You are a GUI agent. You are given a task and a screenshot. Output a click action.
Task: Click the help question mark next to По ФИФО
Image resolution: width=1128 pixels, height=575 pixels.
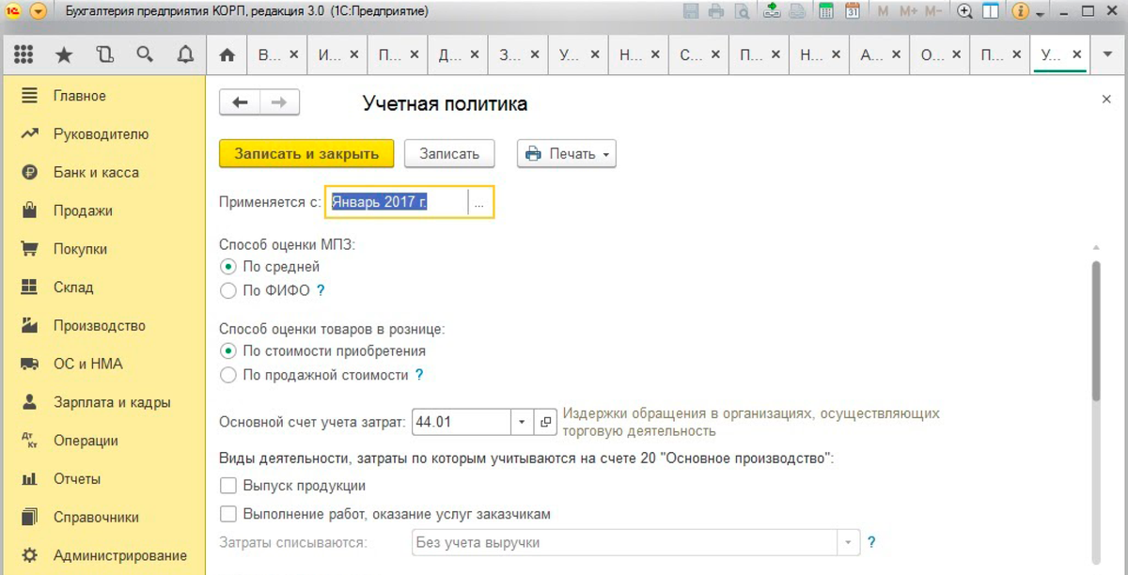321,291
